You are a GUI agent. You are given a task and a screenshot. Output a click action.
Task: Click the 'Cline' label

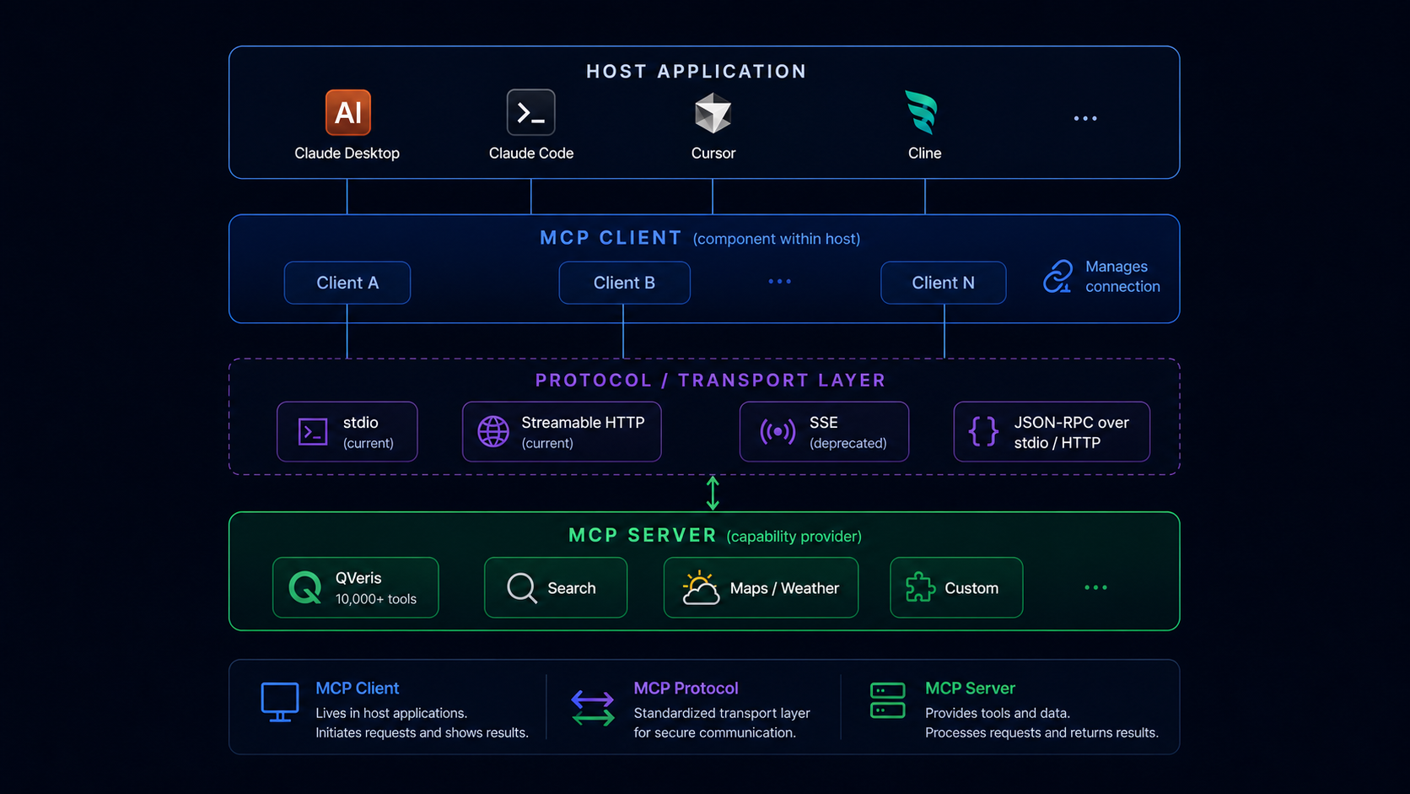click(924, 153)
